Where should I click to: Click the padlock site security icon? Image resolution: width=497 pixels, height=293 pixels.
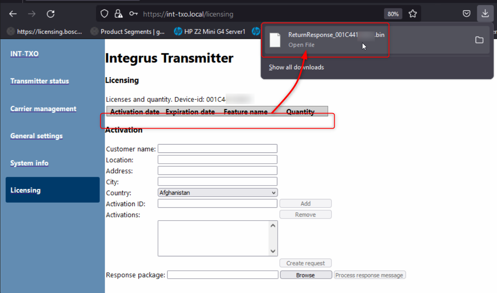(x=118, y=14)
